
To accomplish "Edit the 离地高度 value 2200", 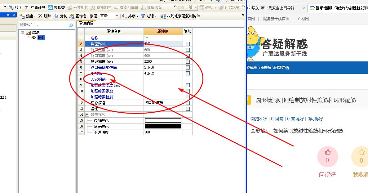I will pyautogui.click(x=163, y=61).
